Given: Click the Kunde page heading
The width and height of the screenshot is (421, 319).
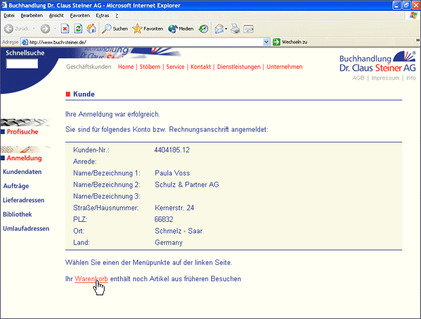Looking at the screenshot, I should (84, 94).
